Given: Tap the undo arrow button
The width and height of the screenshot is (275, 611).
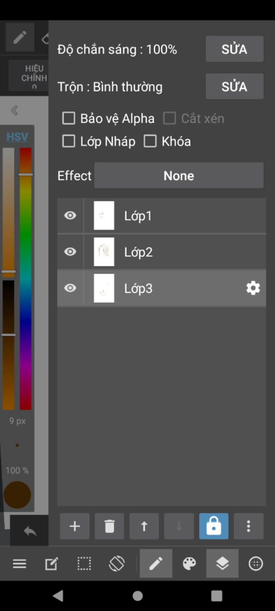Looking at the screenshot, I should (30, 531).
